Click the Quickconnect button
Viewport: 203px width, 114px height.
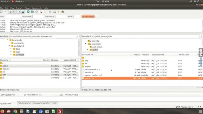[88, 16]
